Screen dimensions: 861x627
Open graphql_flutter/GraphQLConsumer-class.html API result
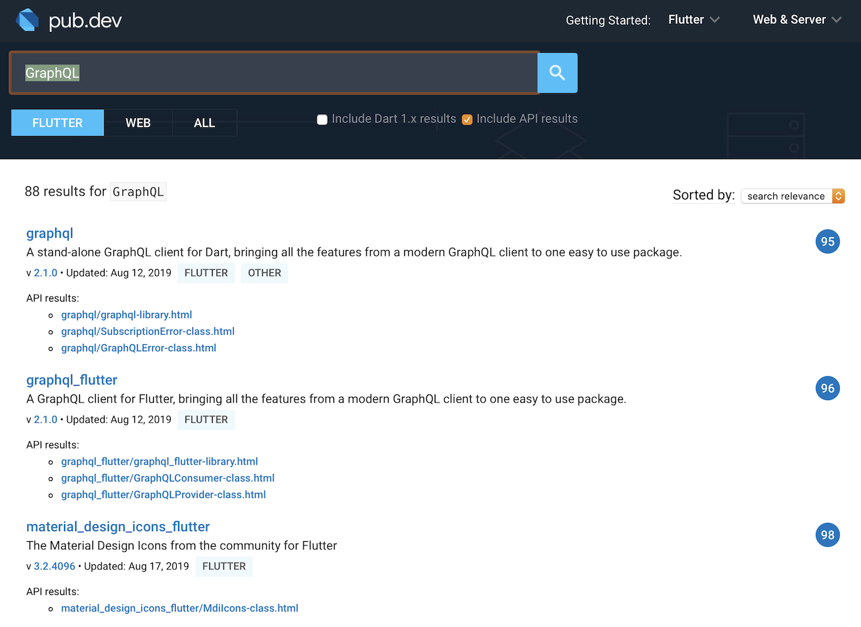pos(168,478)
